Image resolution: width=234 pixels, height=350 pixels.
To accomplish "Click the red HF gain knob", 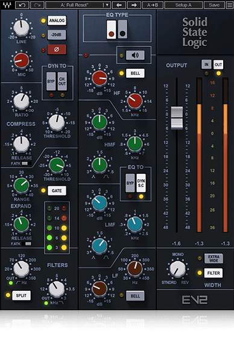I will click(100, 78).
